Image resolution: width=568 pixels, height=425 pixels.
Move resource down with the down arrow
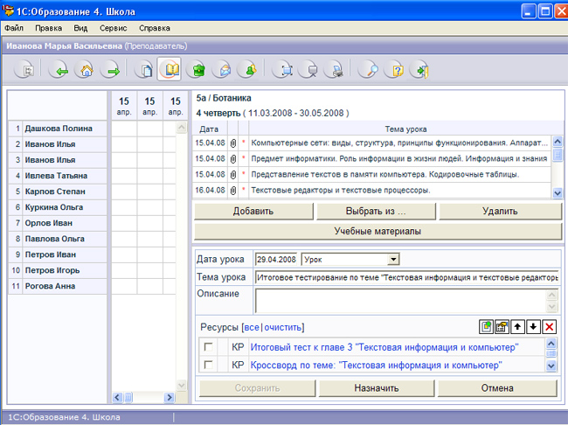(533, 327)
